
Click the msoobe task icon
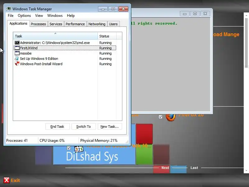coord(17,53)
